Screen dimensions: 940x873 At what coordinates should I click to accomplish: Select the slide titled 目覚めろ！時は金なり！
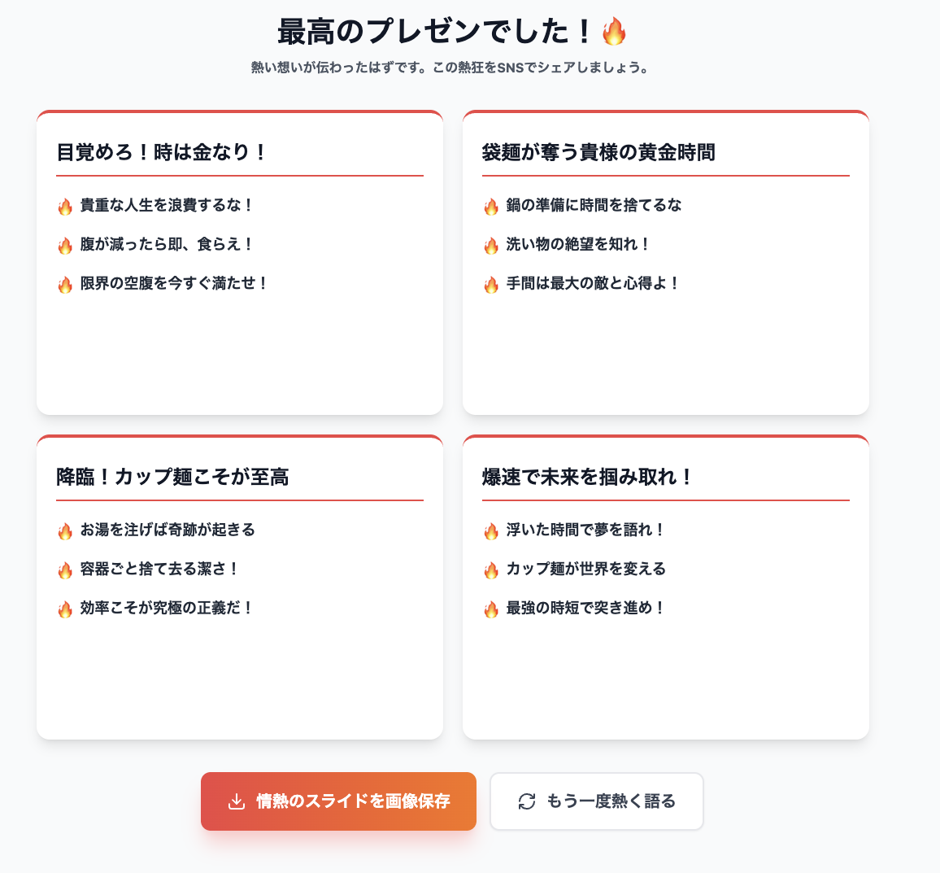(240, 263)
